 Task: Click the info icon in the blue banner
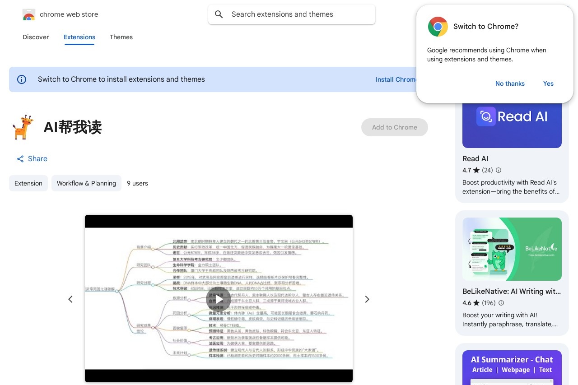coord(22,79)
